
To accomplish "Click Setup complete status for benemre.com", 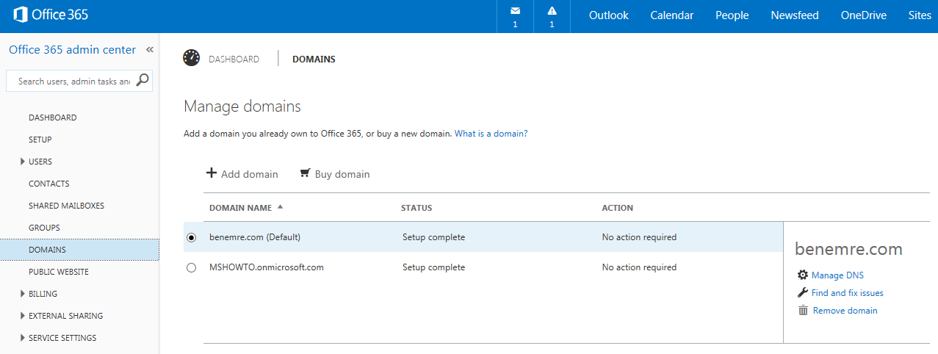I will (x=433, y=237).
